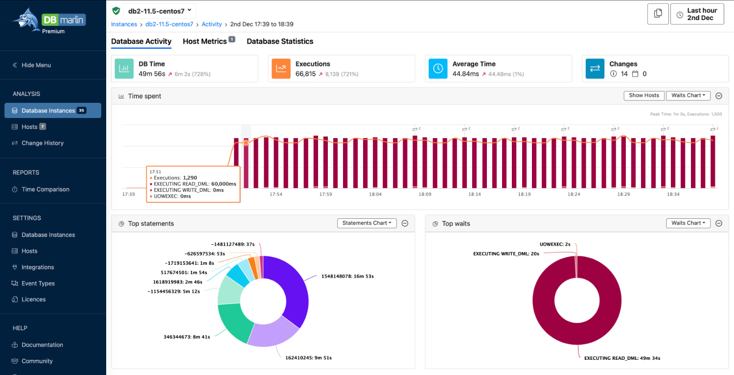Click the 1618919983: 2m 46s label
Image resolution: width=734 pixels, height=375 pixels.
tap(177, 282)
